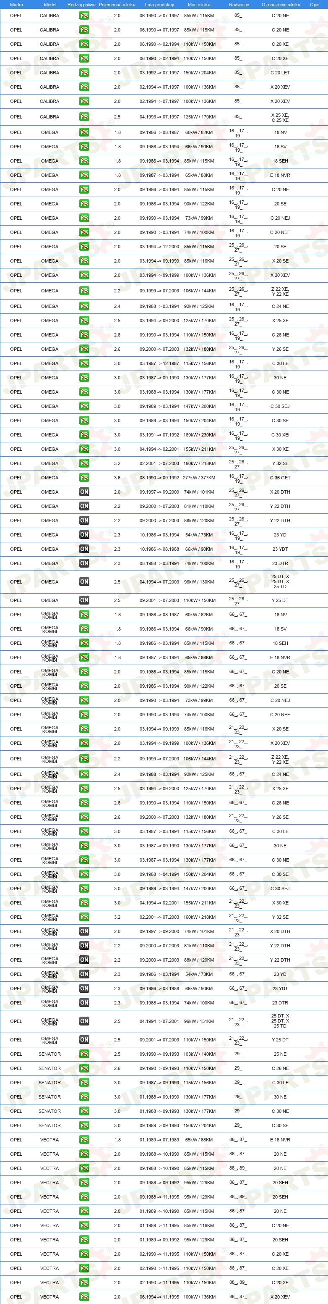Screen dimensions: 328x1304
Task: Click the Rodzaj paliwa column header
Action: point(81,5)
